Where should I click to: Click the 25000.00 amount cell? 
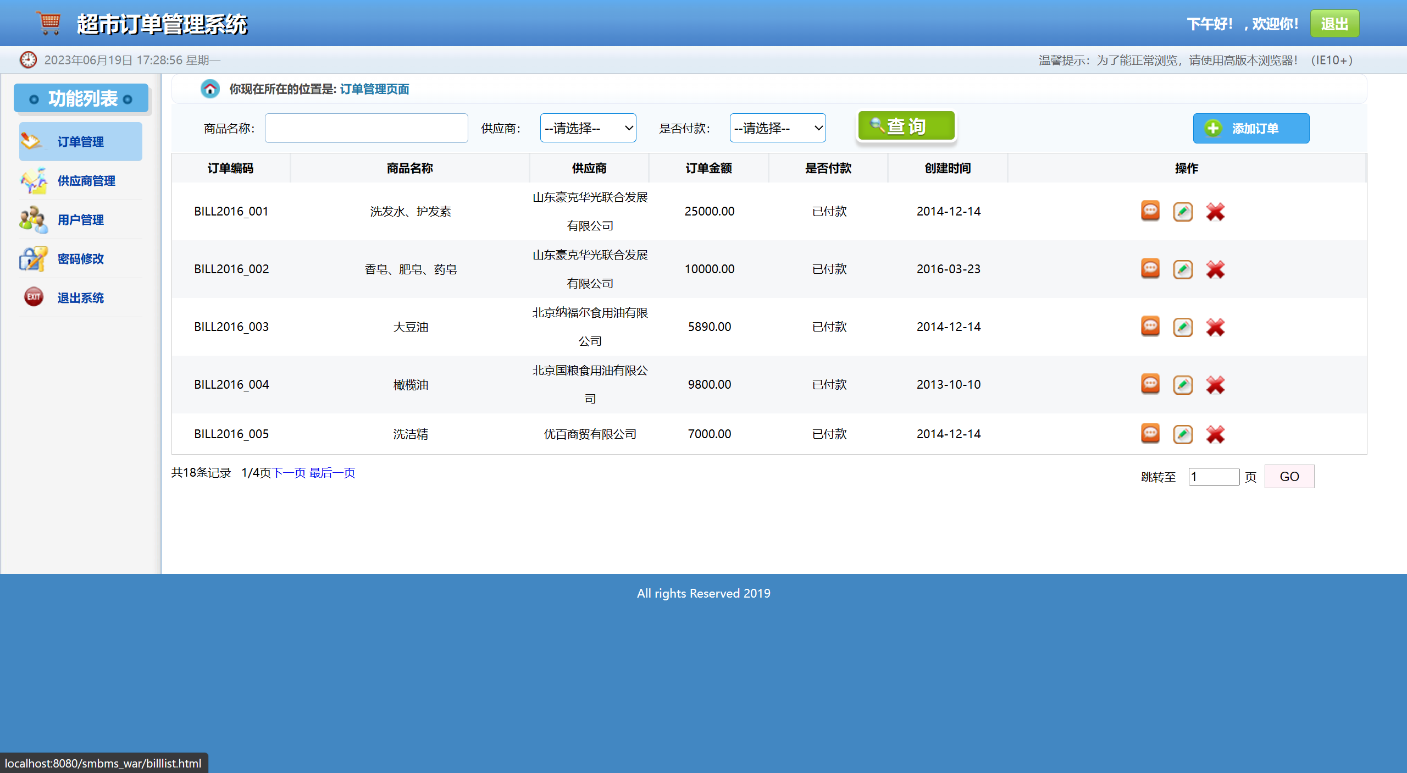[710, 211]
